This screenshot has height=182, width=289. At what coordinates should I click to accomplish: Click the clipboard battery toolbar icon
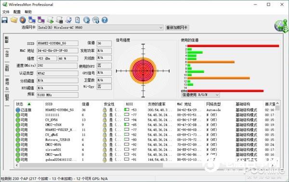(x=78, y=20)
